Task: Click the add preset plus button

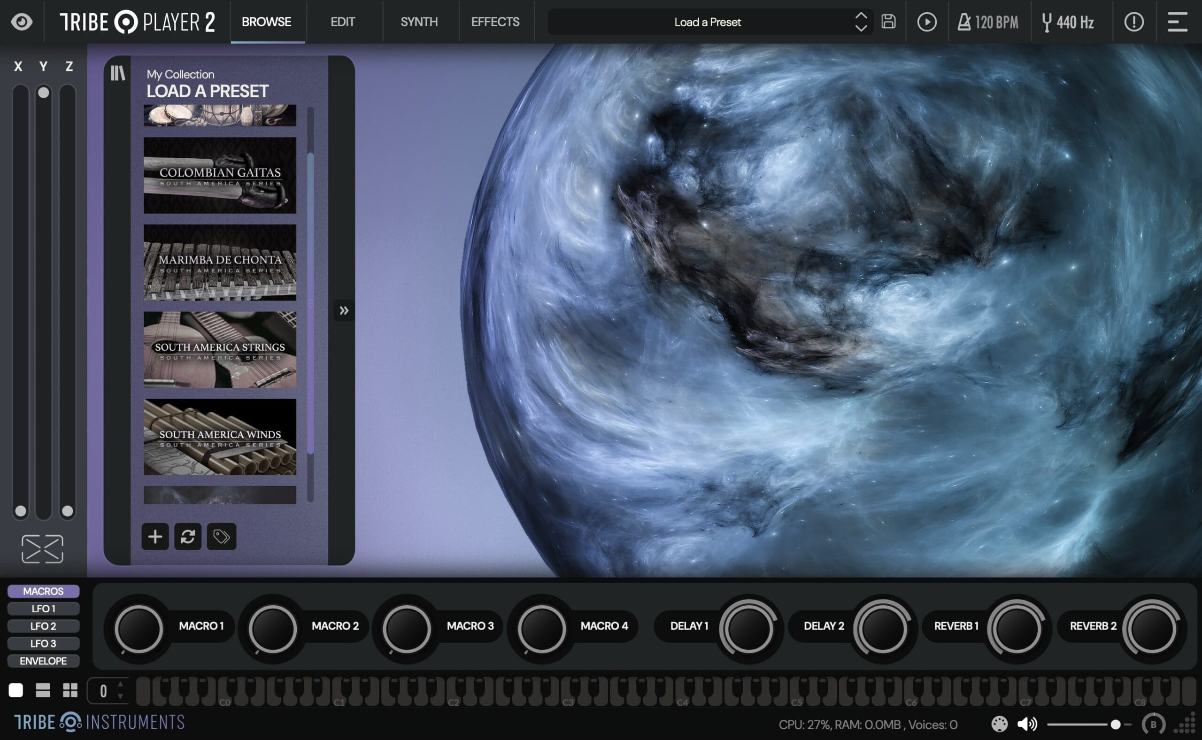Action: 154,537
